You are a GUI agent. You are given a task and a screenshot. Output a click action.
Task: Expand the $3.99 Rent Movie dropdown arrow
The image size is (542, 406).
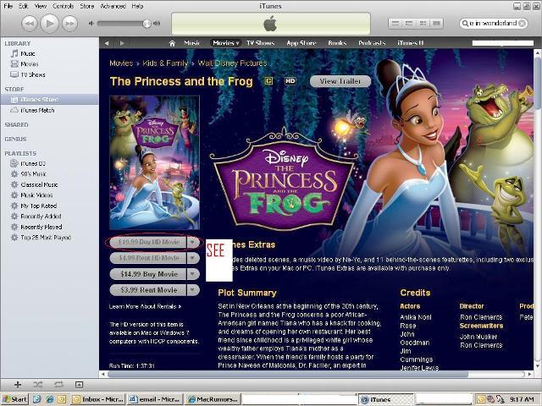coord(193,290)
